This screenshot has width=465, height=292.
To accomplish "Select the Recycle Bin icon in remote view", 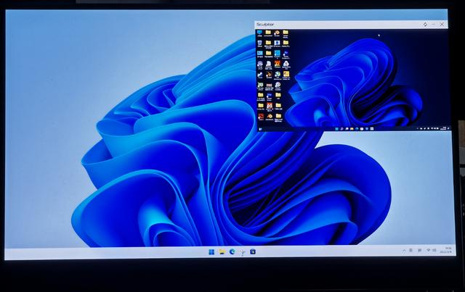I will click(x=260, y=43).
